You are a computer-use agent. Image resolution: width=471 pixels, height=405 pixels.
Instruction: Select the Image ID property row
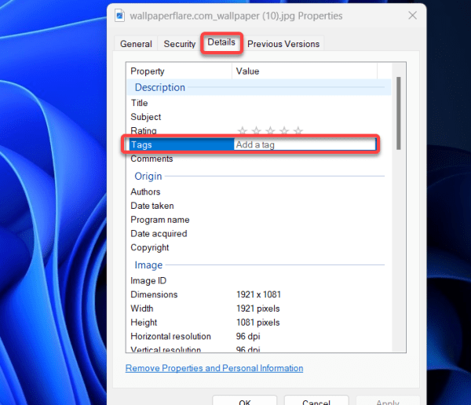point(258,281)
